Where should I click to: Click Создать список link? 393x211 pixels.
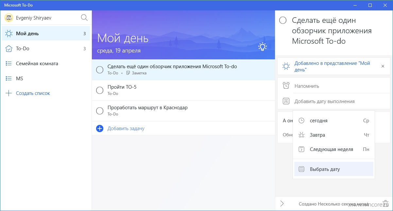33,93
